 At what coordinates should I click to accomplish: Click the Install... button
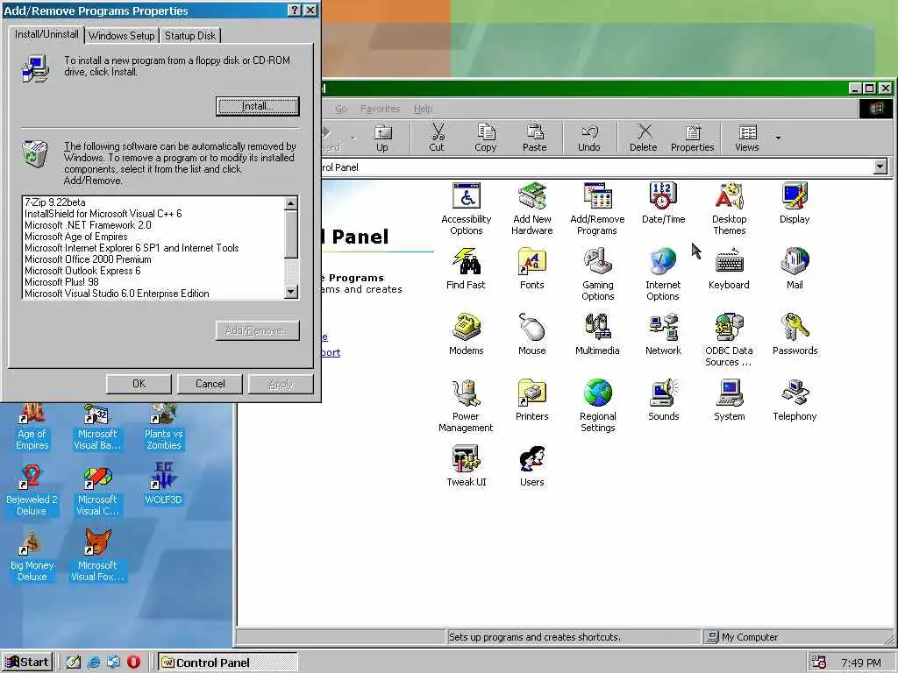258,106
